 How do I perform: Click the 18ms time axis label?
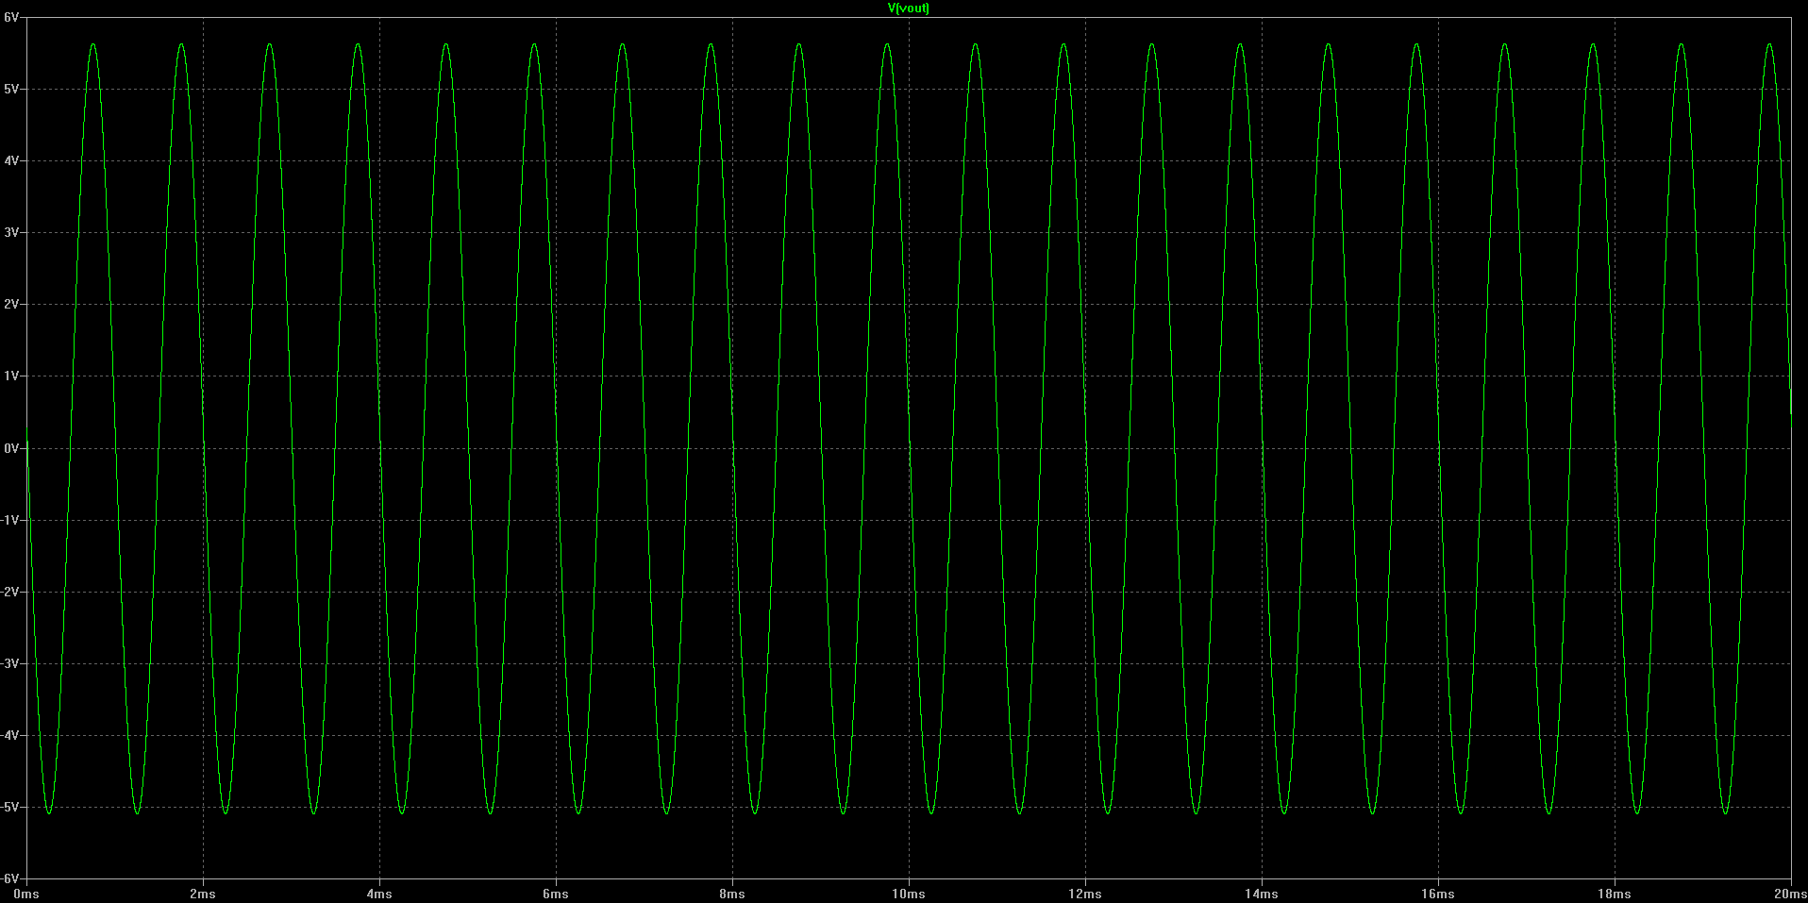(1615, 894)
